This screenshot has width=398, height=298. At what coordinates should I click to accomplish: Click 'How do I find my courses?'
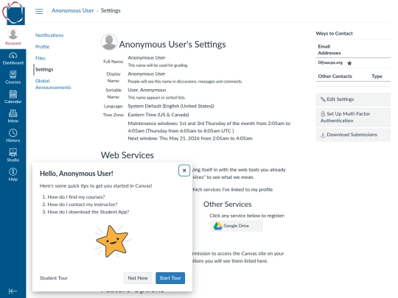[76, 197]
